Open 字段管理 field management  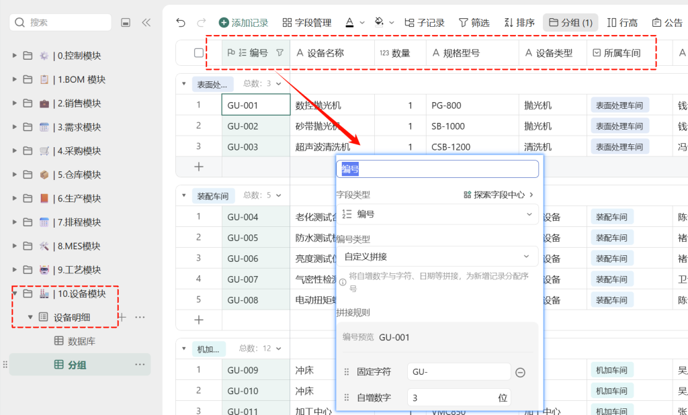(x=306, y=22)
